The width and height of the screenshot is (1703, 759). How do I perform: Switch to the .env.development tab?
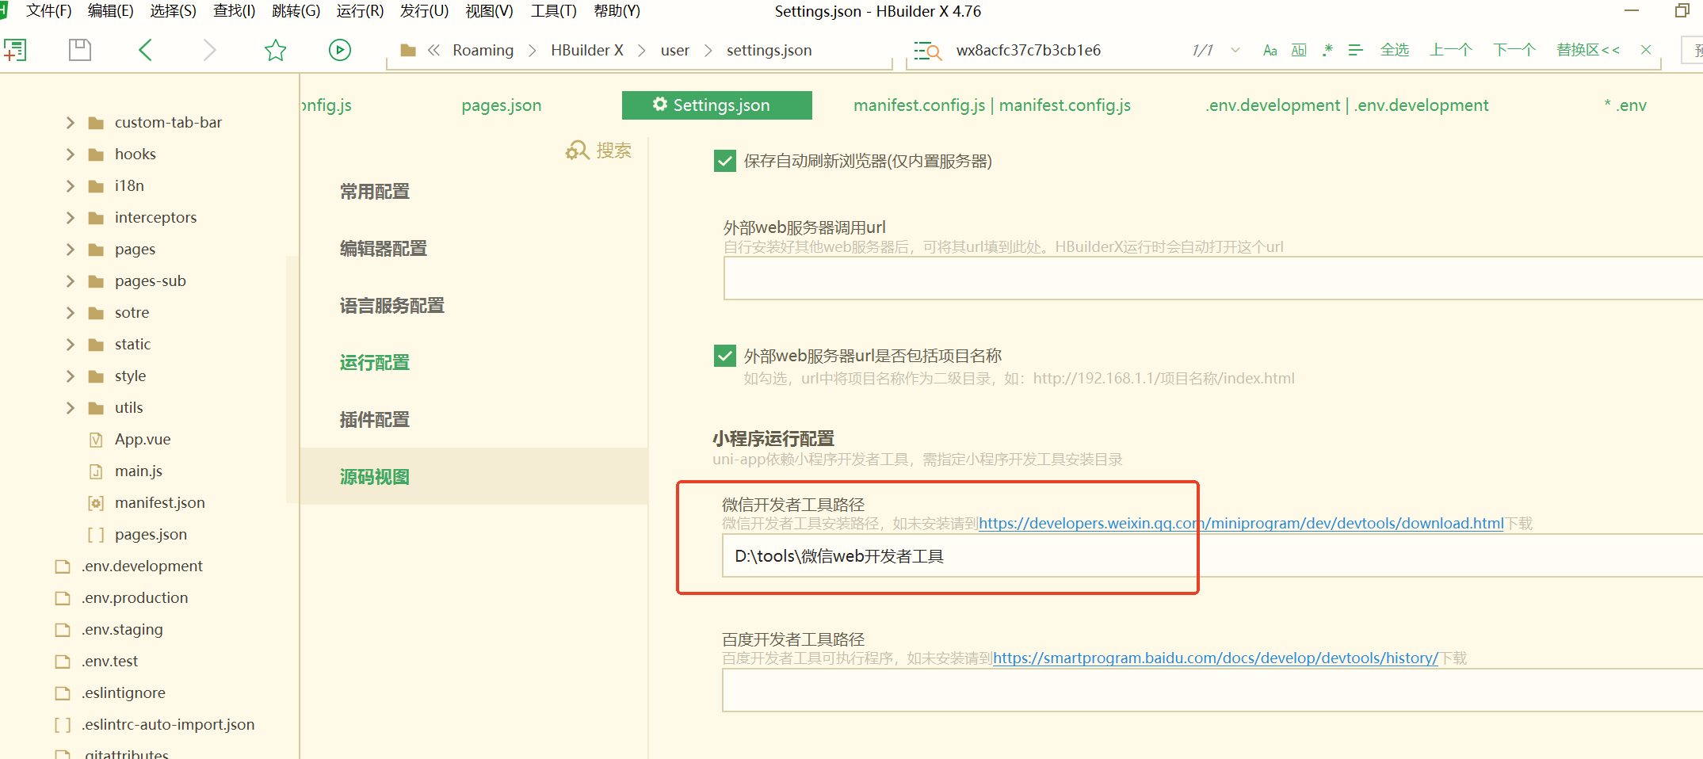(1347, 105)
